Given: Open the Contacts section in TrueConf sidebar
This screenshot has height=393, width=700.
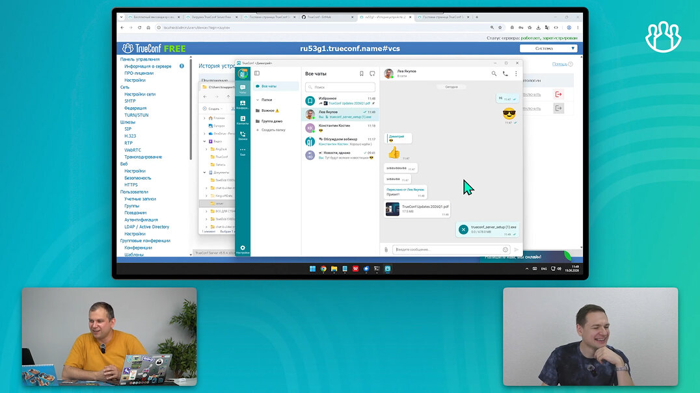Looking at the screenshot, I should click(x=243, y=120).
